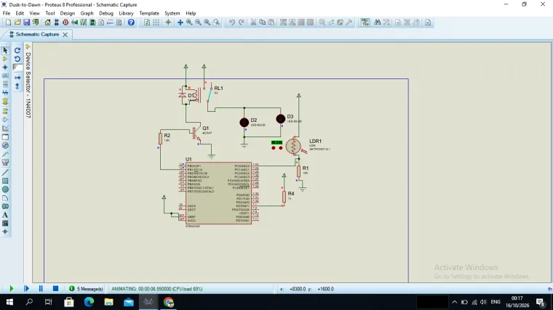Open the System menu
Viewport: 553px width, 310px height.
(x=172, y=13)
